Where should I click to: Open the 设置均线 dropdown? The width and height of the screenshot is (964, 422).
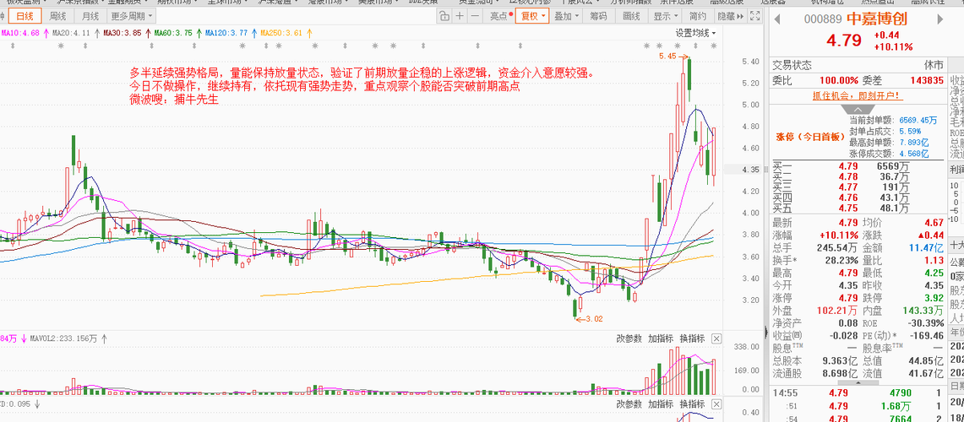pyautogui.click(x=696, y=33)
